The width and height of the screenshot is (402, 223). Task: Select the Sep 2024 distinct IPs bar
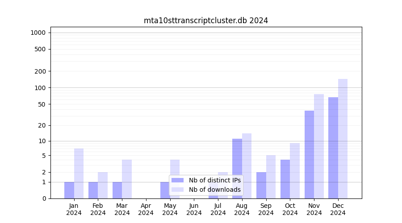pyautogui.click(x=261, y=185)
